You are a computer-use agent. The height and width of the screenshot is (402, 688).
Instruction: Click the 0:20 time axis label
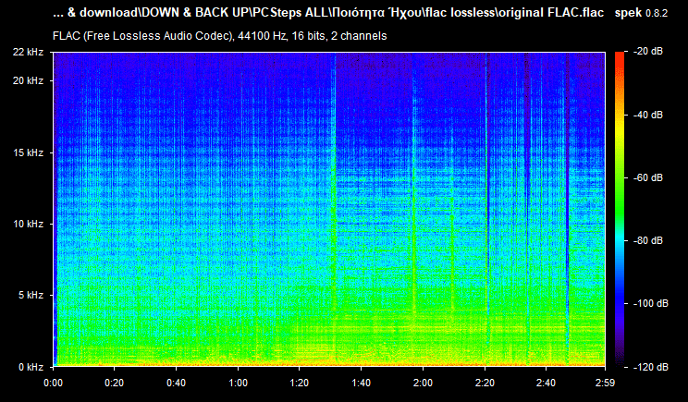pyautogui.click(x=114, y=384)
